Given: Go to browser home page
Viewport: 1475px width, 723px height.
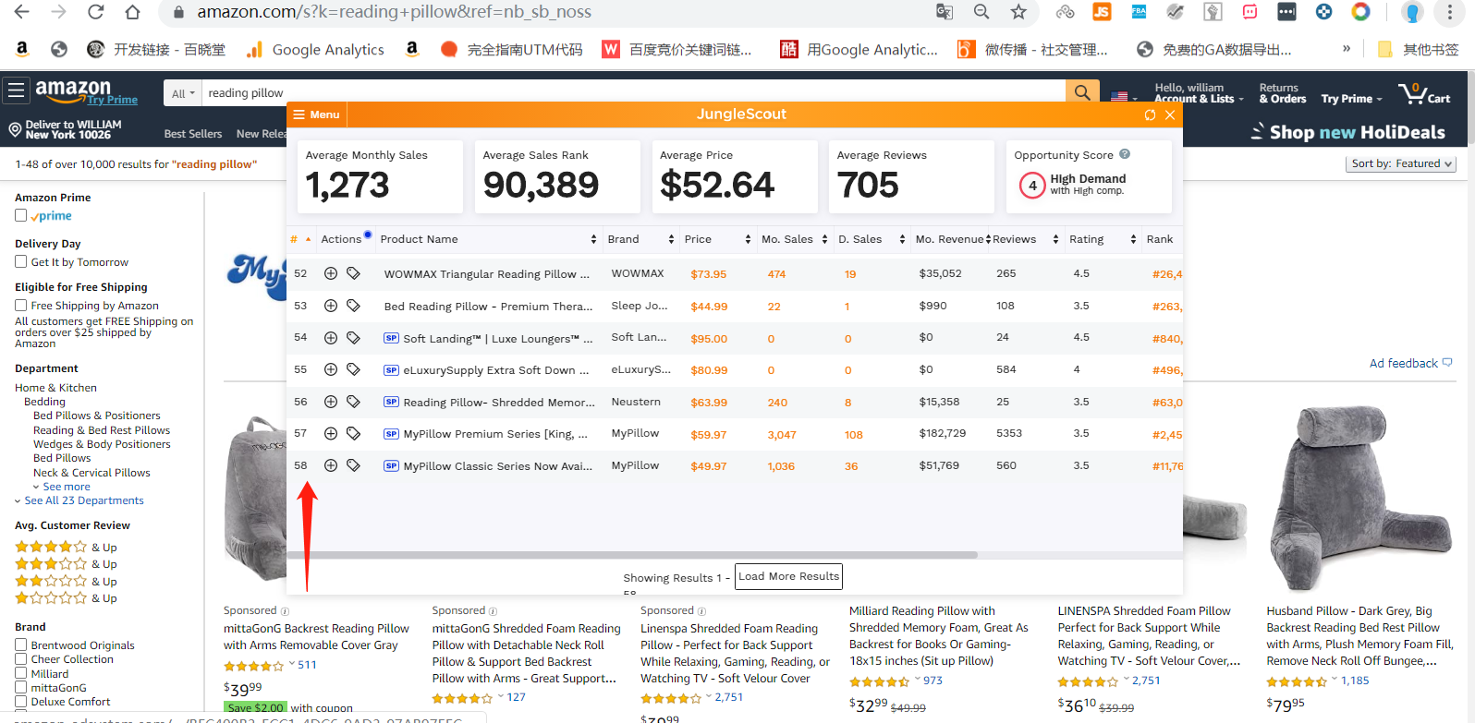Looking at the screenshot, I should click(133, 12).
